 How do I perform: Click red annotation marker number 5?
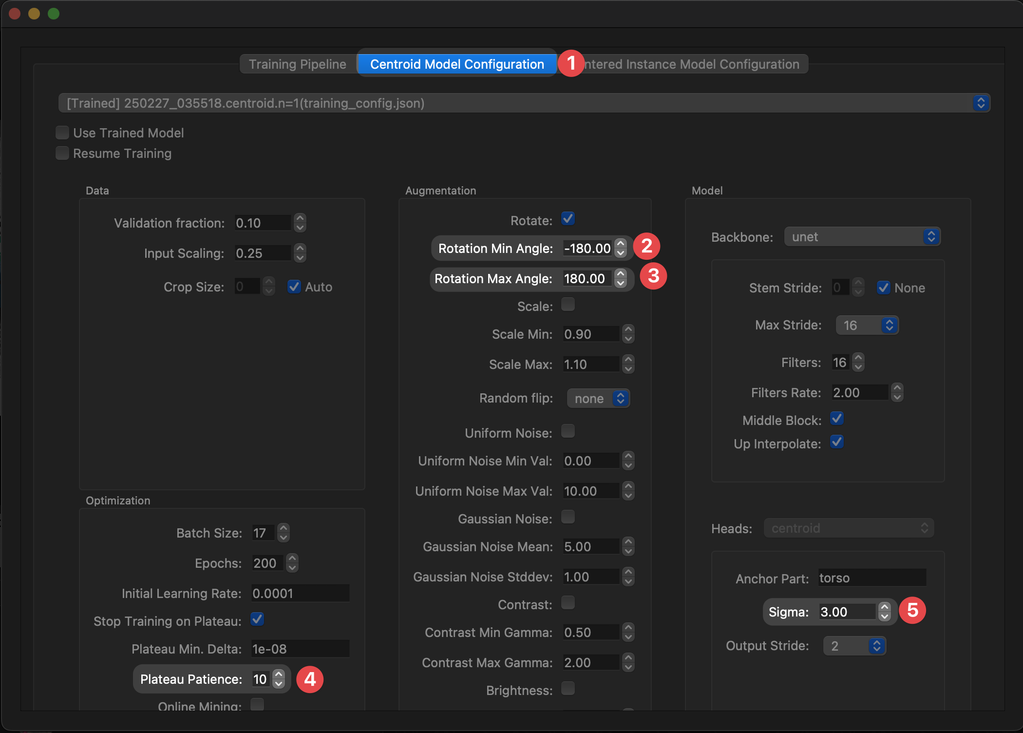pos(912,610)
